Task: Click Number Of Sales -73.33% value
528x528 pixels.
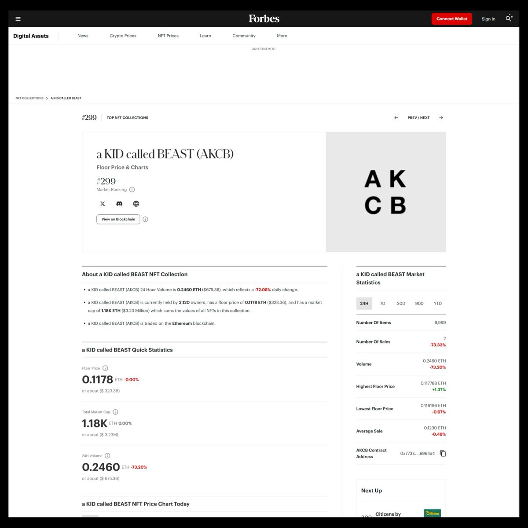Action: coord(438,345)
